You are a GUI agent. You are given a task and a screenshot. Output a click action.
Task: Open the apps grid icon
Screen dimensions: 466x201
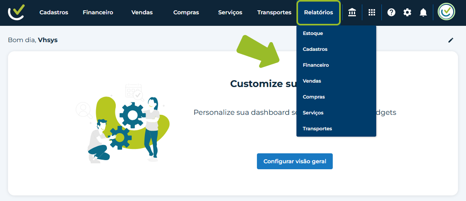click(x=372, y=12)
